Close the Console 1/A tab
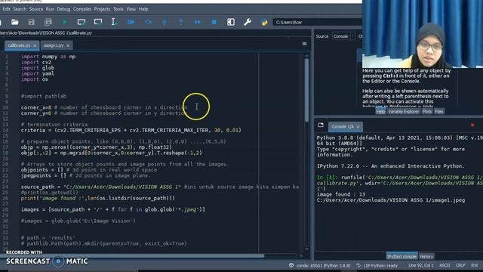 pos(358,127)
